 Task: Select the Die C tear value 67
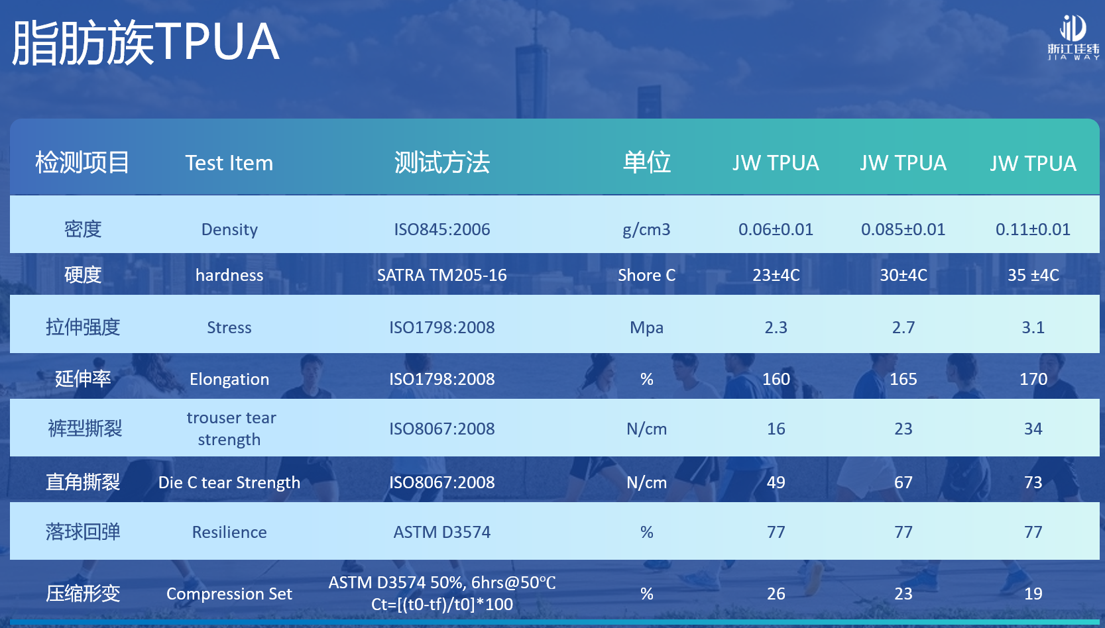(903, 482)
